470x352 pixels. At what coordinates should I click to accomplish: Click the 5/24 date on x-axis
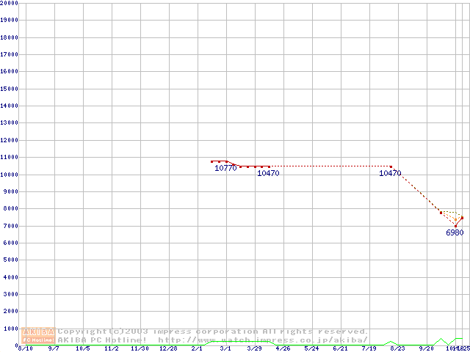coord(311,348)
